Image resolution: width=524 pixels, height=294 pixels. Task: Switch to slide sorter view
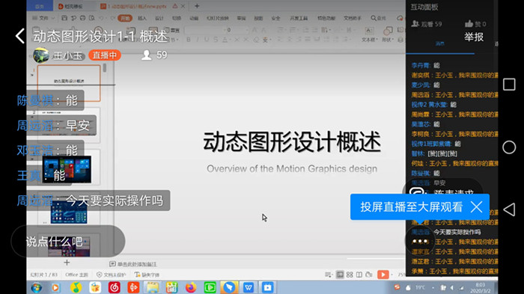point(350,275)
